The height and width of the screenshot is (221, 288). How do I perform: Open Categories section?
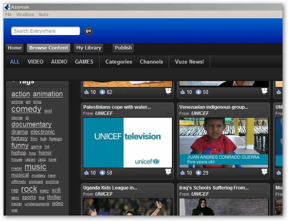click(119, 62)
